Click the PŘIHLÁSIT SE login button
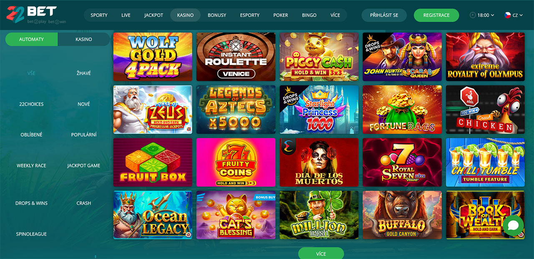Screen dimensions: 534x259 tap(384, 15)
